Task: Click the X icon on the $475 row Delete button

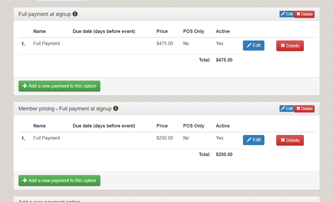Action: (282, 46)
